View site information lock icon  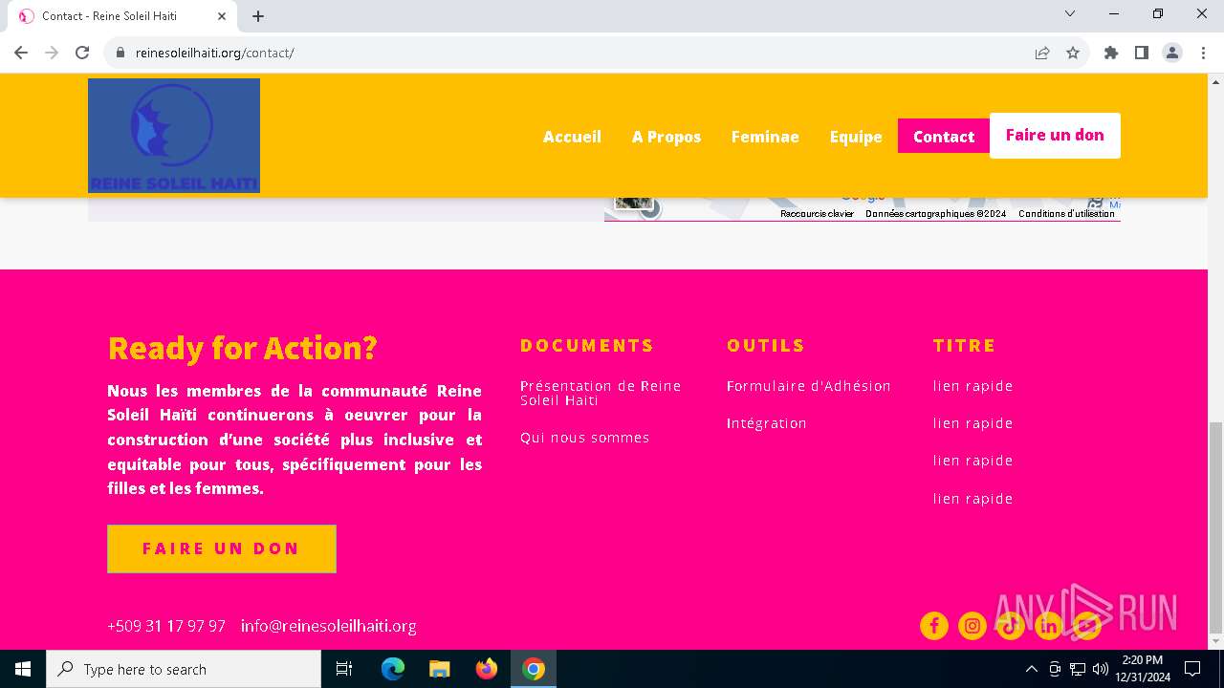120,53
